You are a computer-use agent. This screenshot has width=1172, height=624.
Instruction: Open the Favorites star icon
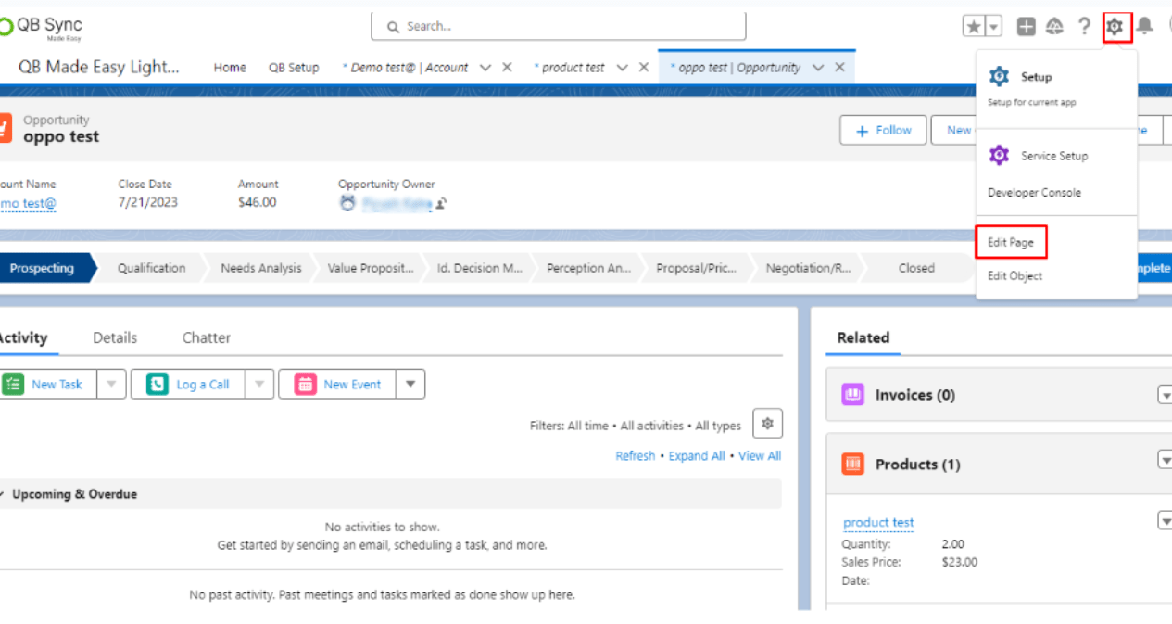coord(974,27)
